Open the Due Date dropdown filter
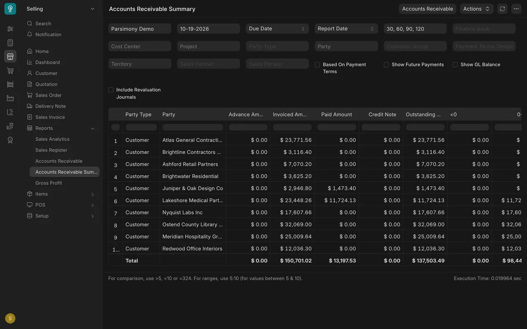This screenshot has height=329, width=527. (x=277, y=28)
